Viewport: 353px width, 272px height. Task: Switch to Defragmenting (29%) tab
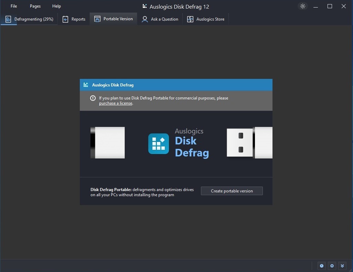(29, 19)
